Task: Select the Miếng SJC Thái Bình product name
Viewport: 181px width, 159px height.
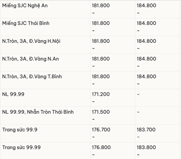Action: click(x=26, y=23)
